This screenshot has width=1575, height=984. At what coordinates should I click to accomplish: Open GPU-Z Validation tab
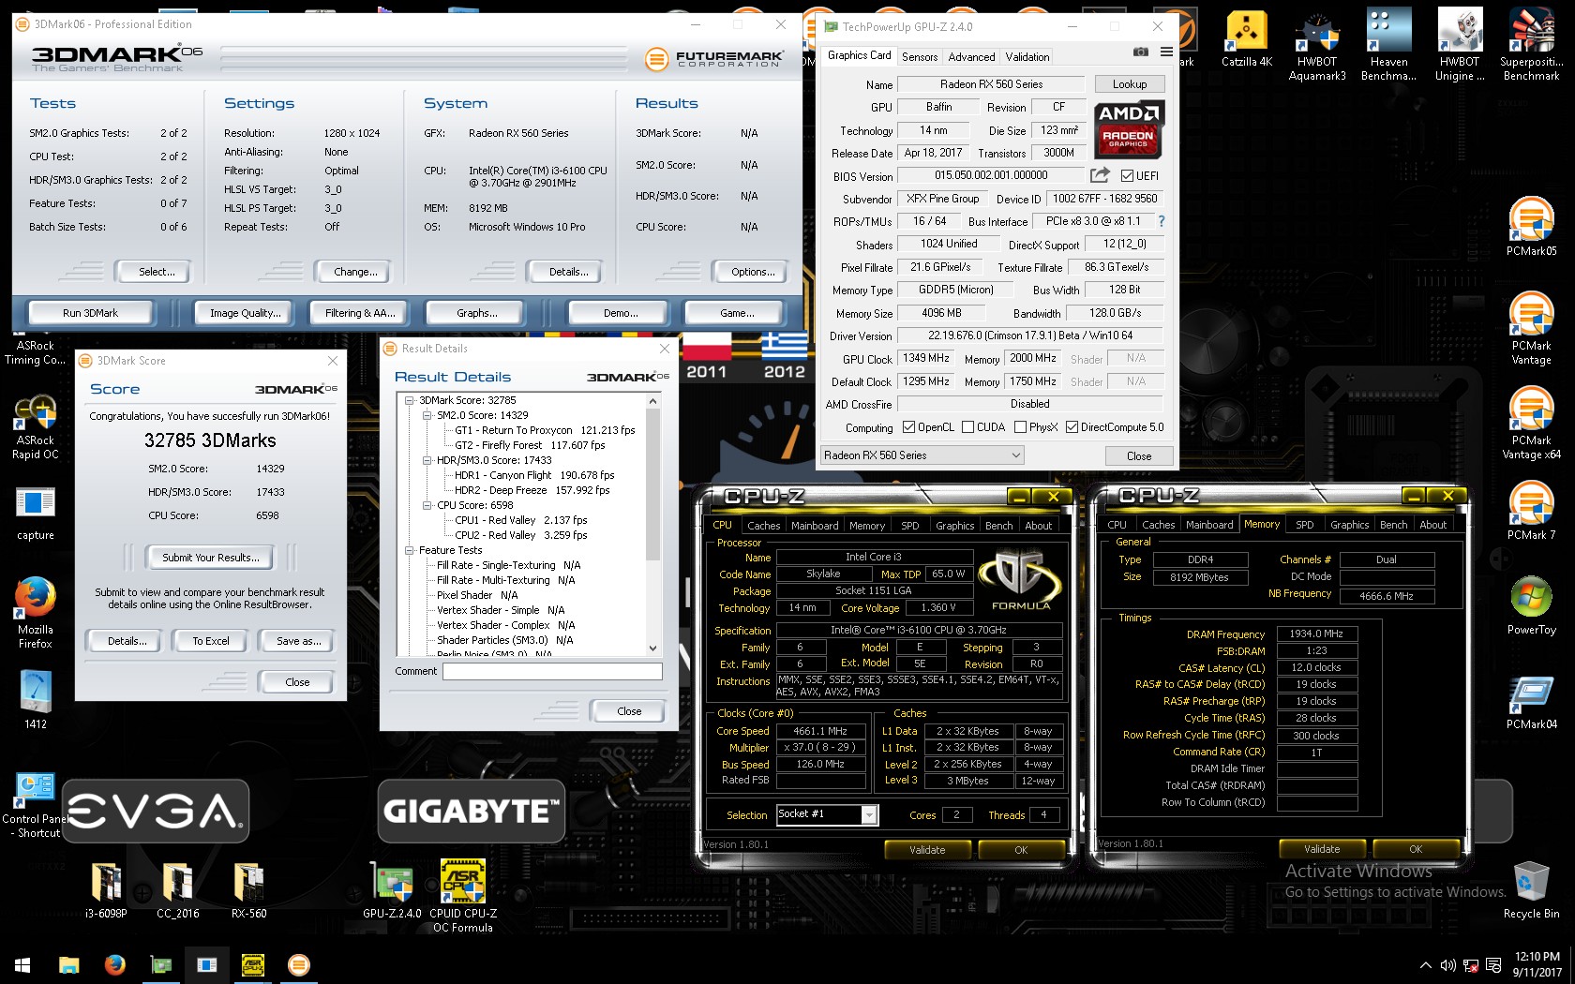pyautogui.click(x=1027, y=57)
